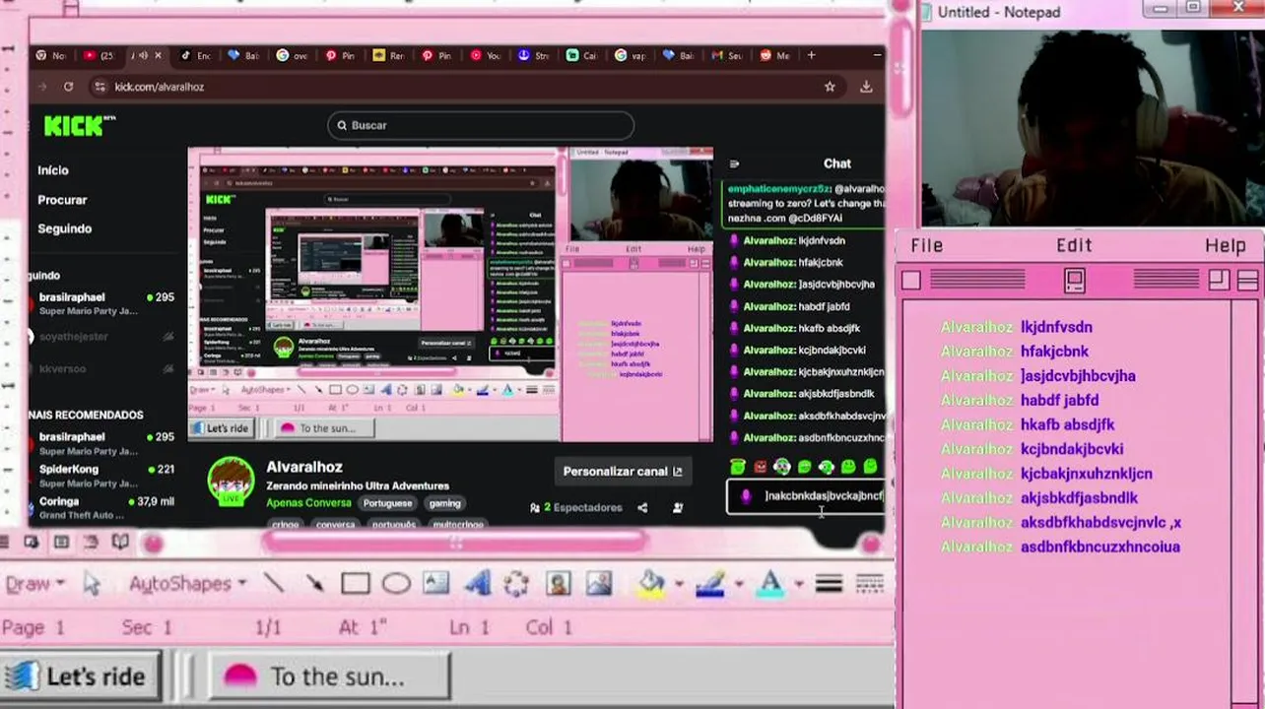The height and width of the screenshot is (709, 1265).
Task: Open Fill Color dropdown arrow
Action: pyautogui.click(x=679, y=584)
